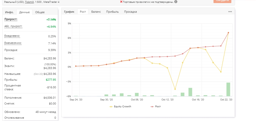Select the Рост chart tab
256x121 pixels.
coord(83,12)
